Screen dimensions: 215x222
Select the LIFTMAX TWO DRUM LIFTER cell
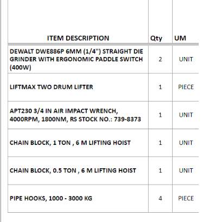(x=78, y=87)
